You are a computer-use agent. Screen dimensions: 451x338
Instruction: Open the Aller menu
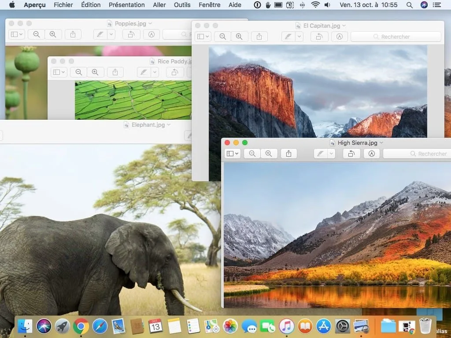point(159,5)
